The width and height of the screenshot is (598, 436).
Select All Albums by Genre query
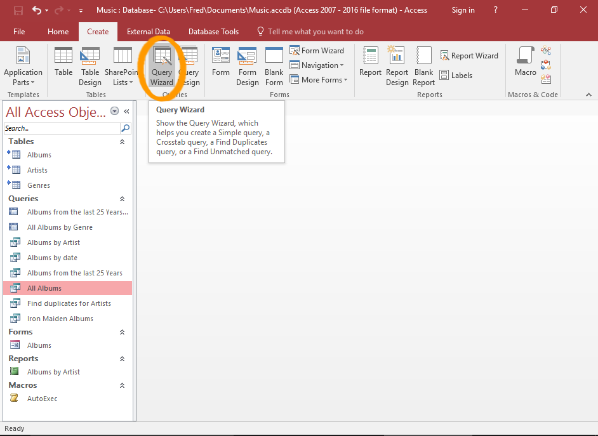coord(68,227)
